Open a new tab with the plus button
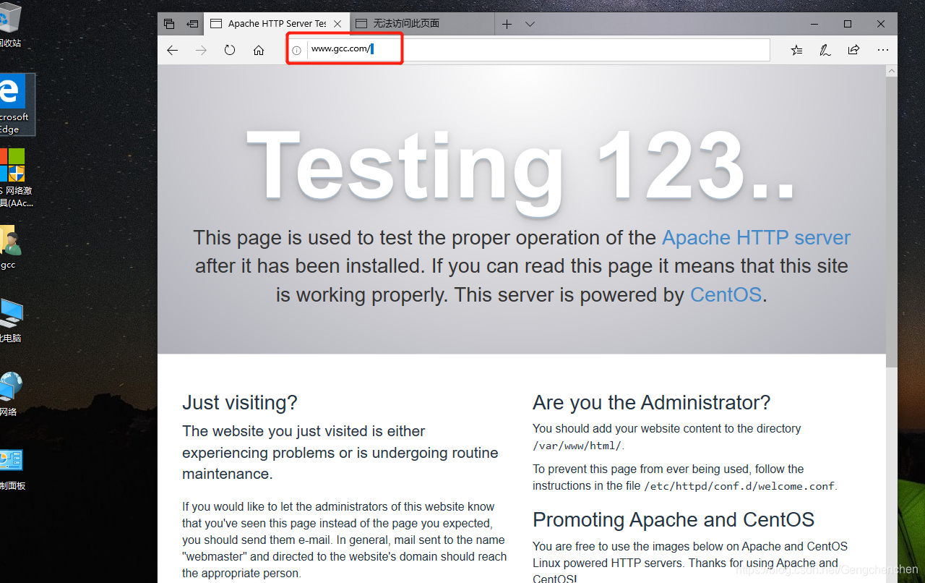Image resolution: width=925 pixels, height=583 pixels. 507,24
